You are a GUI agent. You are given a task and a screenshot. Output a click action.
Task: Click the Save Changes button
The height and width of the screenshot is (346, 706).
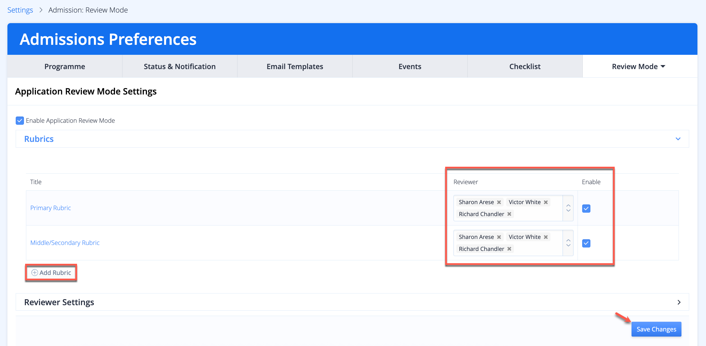656,329
